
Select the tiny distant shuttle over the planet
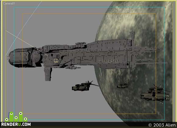click(122, 86)
